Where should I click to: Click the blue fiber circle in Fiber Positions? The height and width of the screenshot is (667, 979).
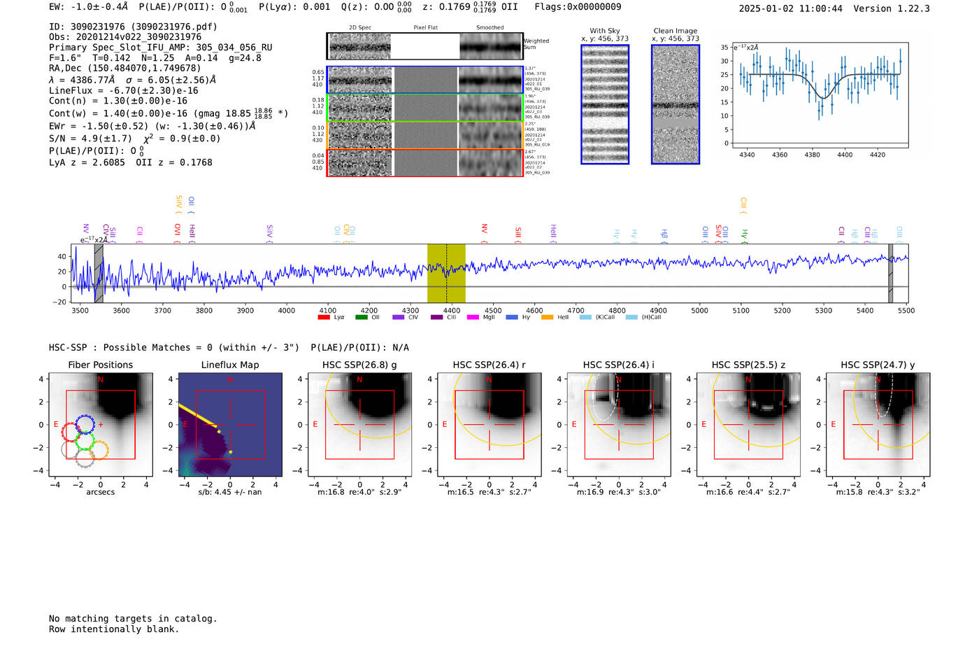(85, 424)
